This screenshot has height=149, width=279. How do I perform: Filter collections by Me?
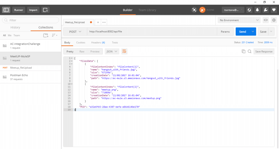tap(10, 35)
